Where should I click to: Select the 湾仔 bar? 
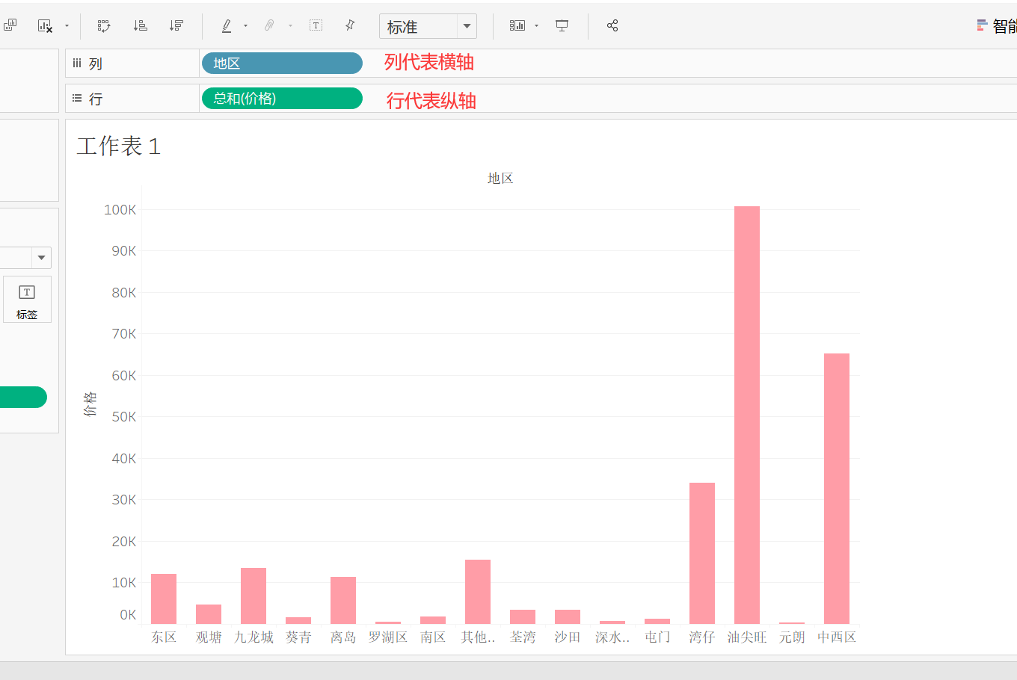(702, 553)
